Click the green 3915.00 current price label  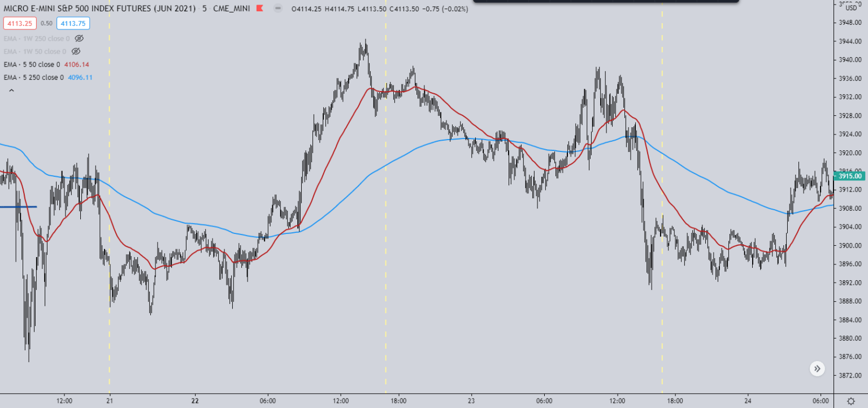click(x=850, y=176)
